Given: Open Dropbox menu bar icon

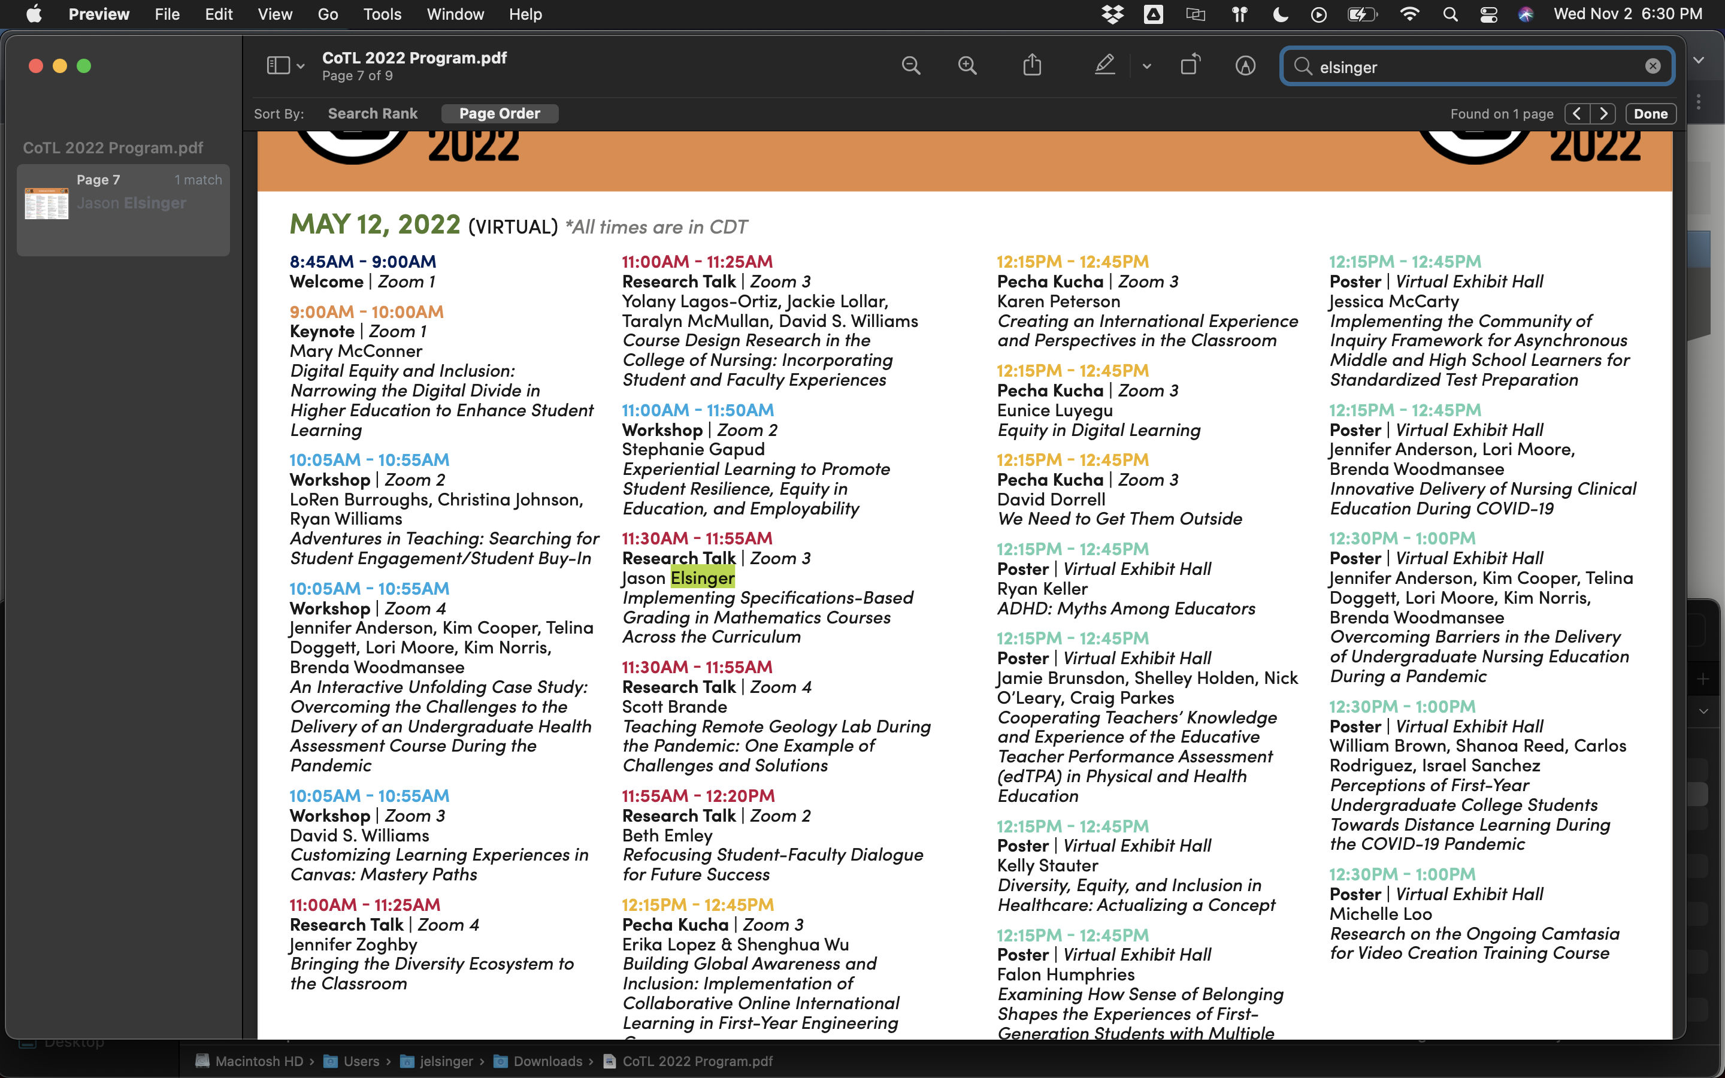Looking at the screenshot, I should click(1112, 14).
